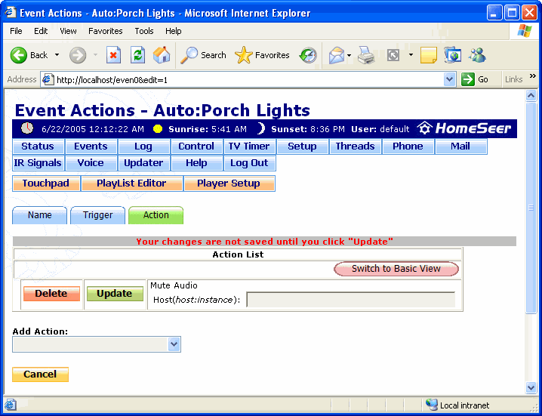Click the greyed Edit toolbar icon
This screenshot has width=542, height=416.
393,55
